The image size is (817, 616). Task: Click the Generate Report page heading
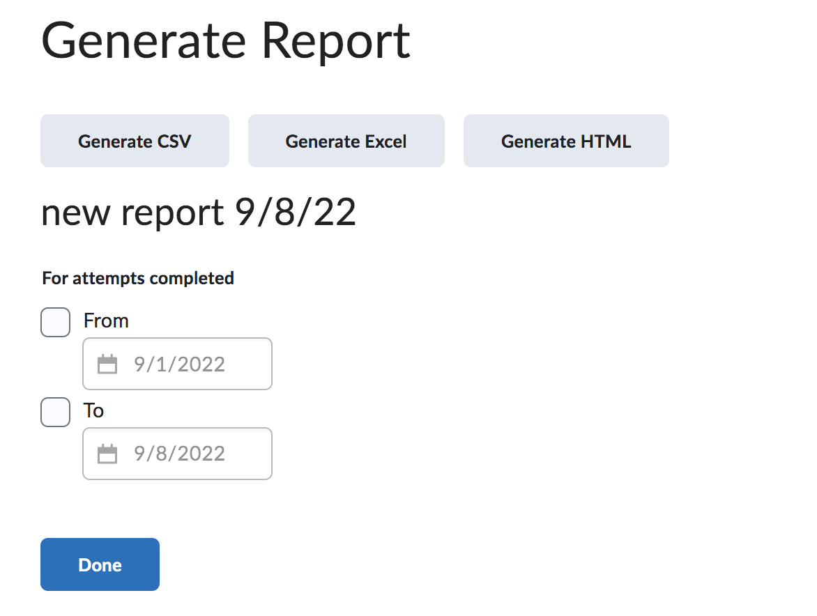[x=226, y=40]
